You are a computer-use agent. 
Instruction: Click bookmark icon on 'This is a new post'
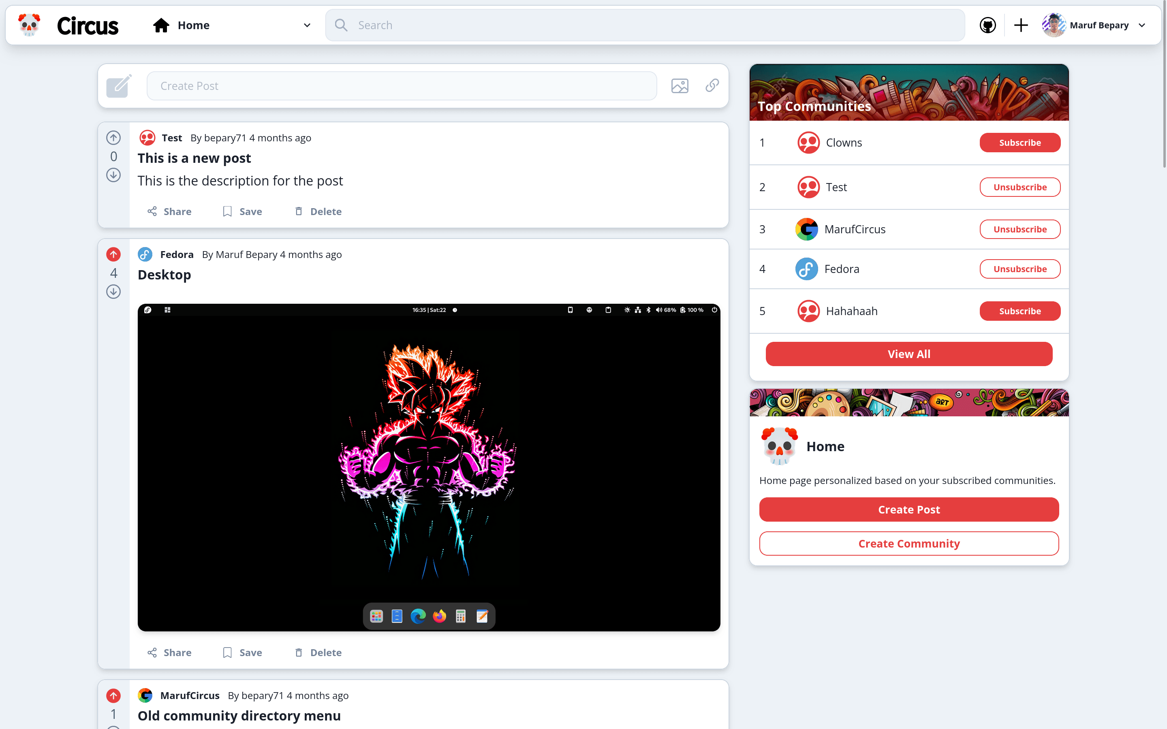coord(227,211)
